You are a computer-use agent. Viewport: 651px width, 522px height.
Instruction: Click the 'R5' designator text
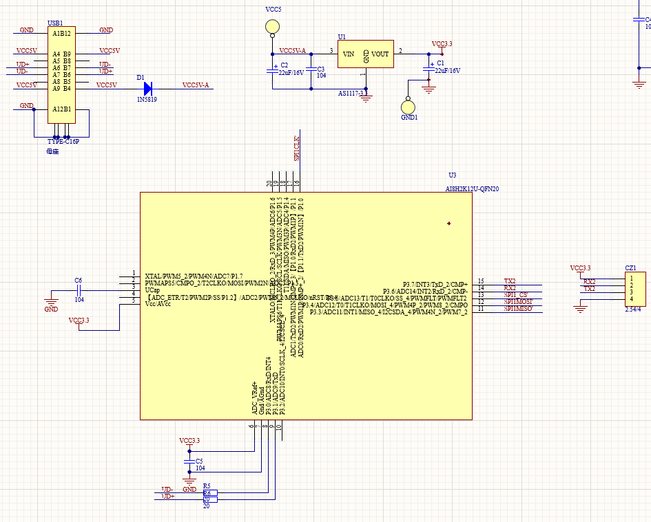(207, 486)
